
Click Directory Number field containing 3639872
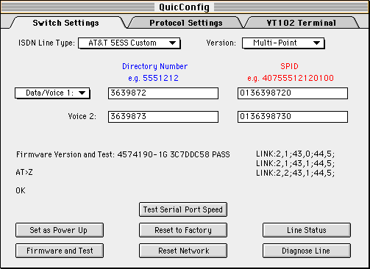click(x=163, y=93)
